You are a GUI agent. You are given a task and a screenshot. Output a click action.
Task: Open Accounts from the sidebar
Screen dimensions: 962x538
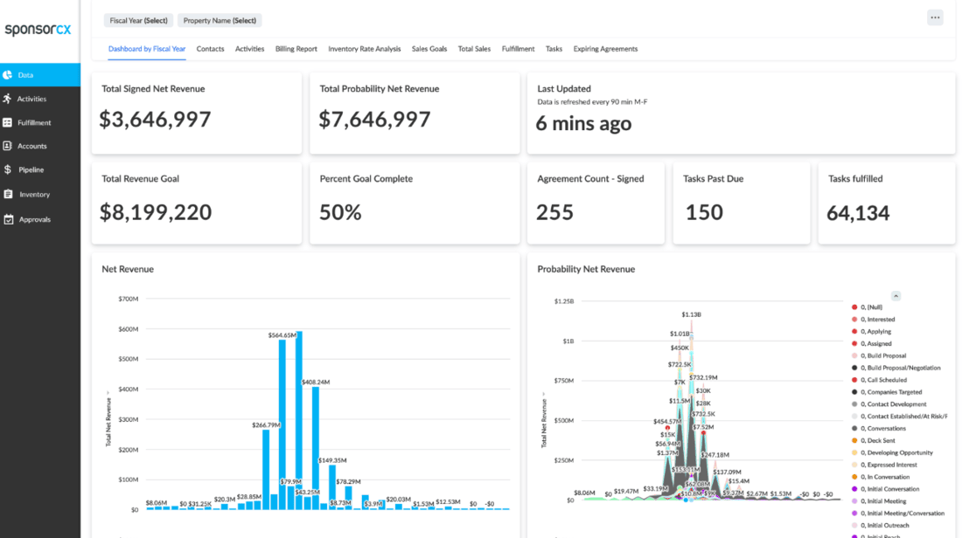tap(40, 146)
